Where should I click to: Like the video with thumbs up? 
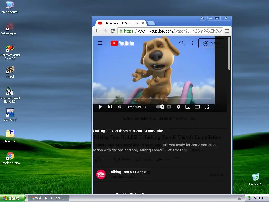[98, 160]
